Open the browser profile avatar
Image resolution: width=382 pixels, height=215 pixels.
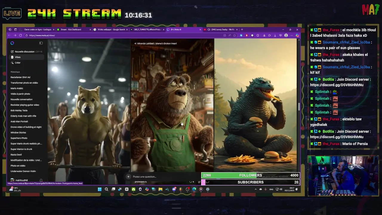tap(286, 36)
